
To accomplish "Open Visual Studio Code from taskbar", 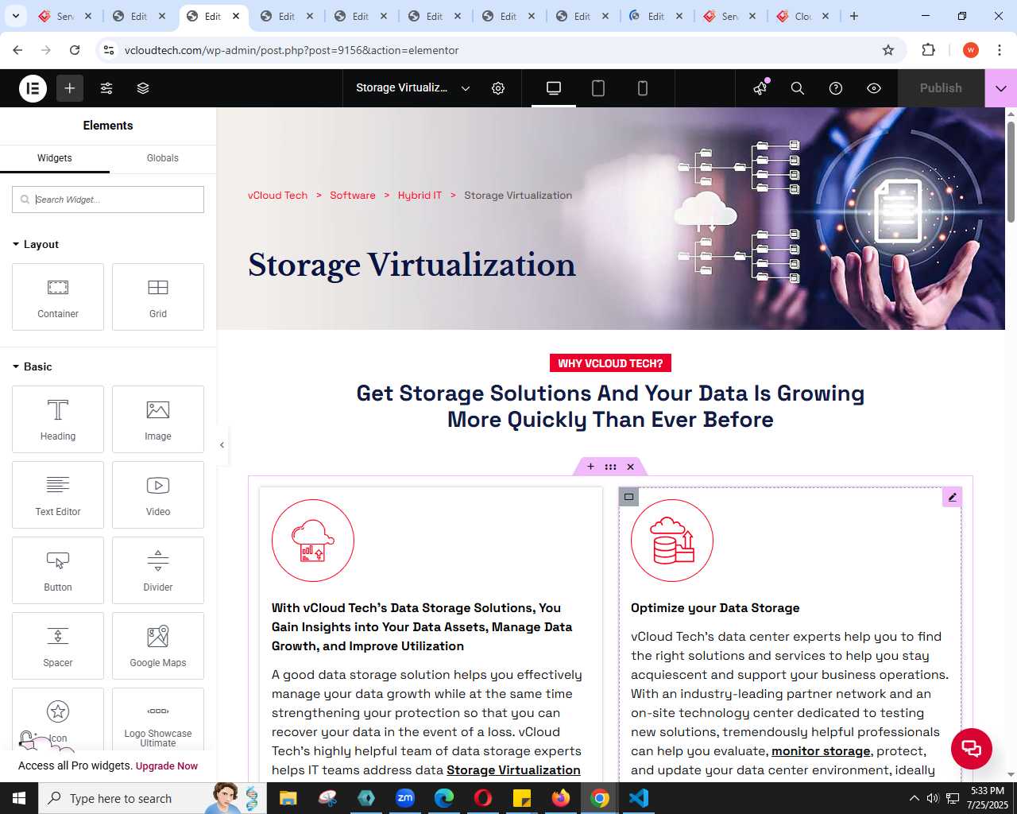I will tap(639, 798).
